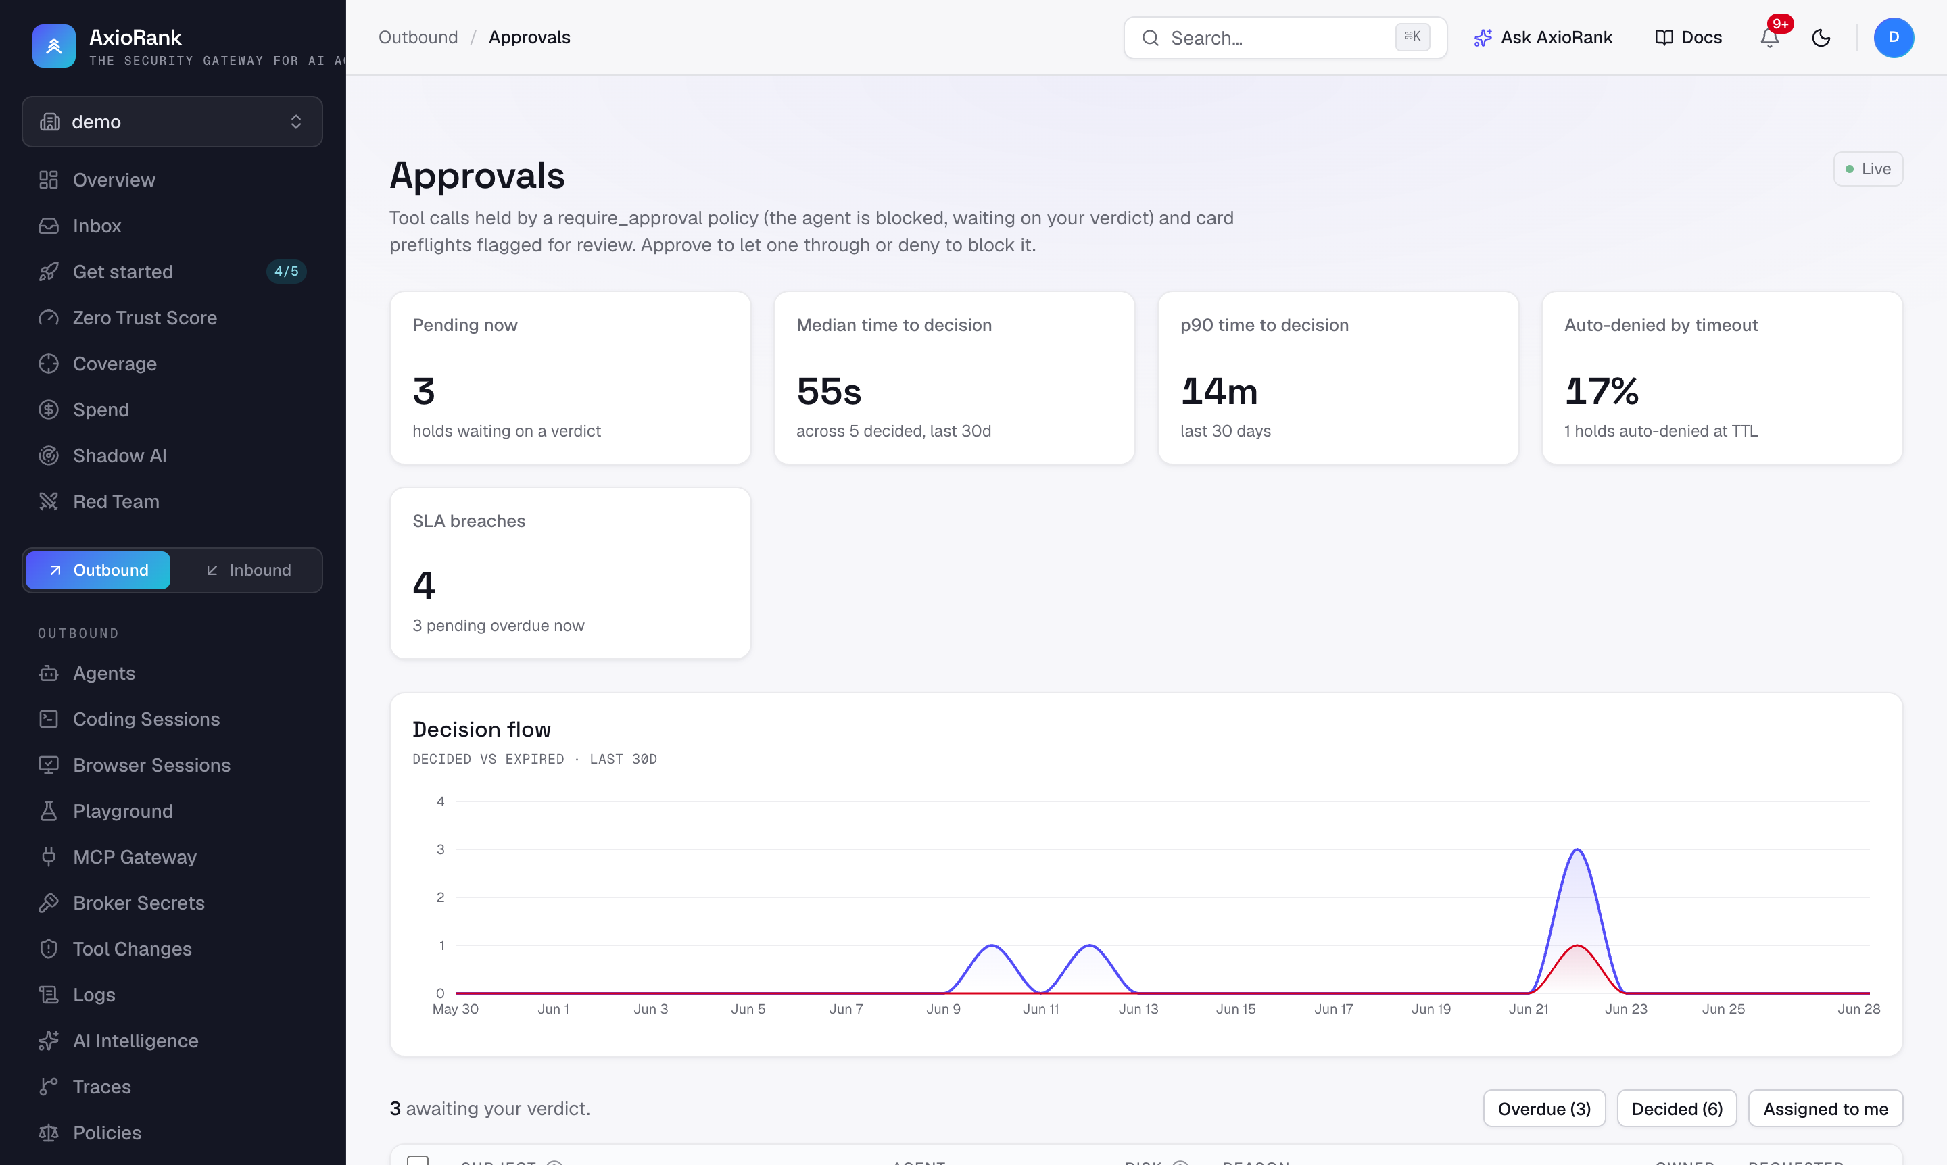Click the Auto-denied by timeout card

(x=1723, y=378)
